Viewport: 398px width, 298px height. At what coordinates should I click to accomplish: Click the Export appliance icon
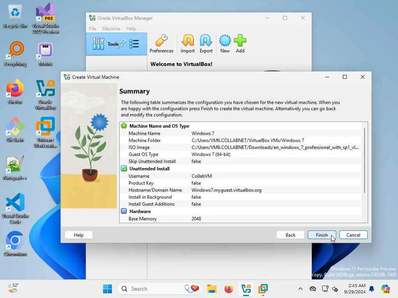pyautogui.click(x=206, y=43)
